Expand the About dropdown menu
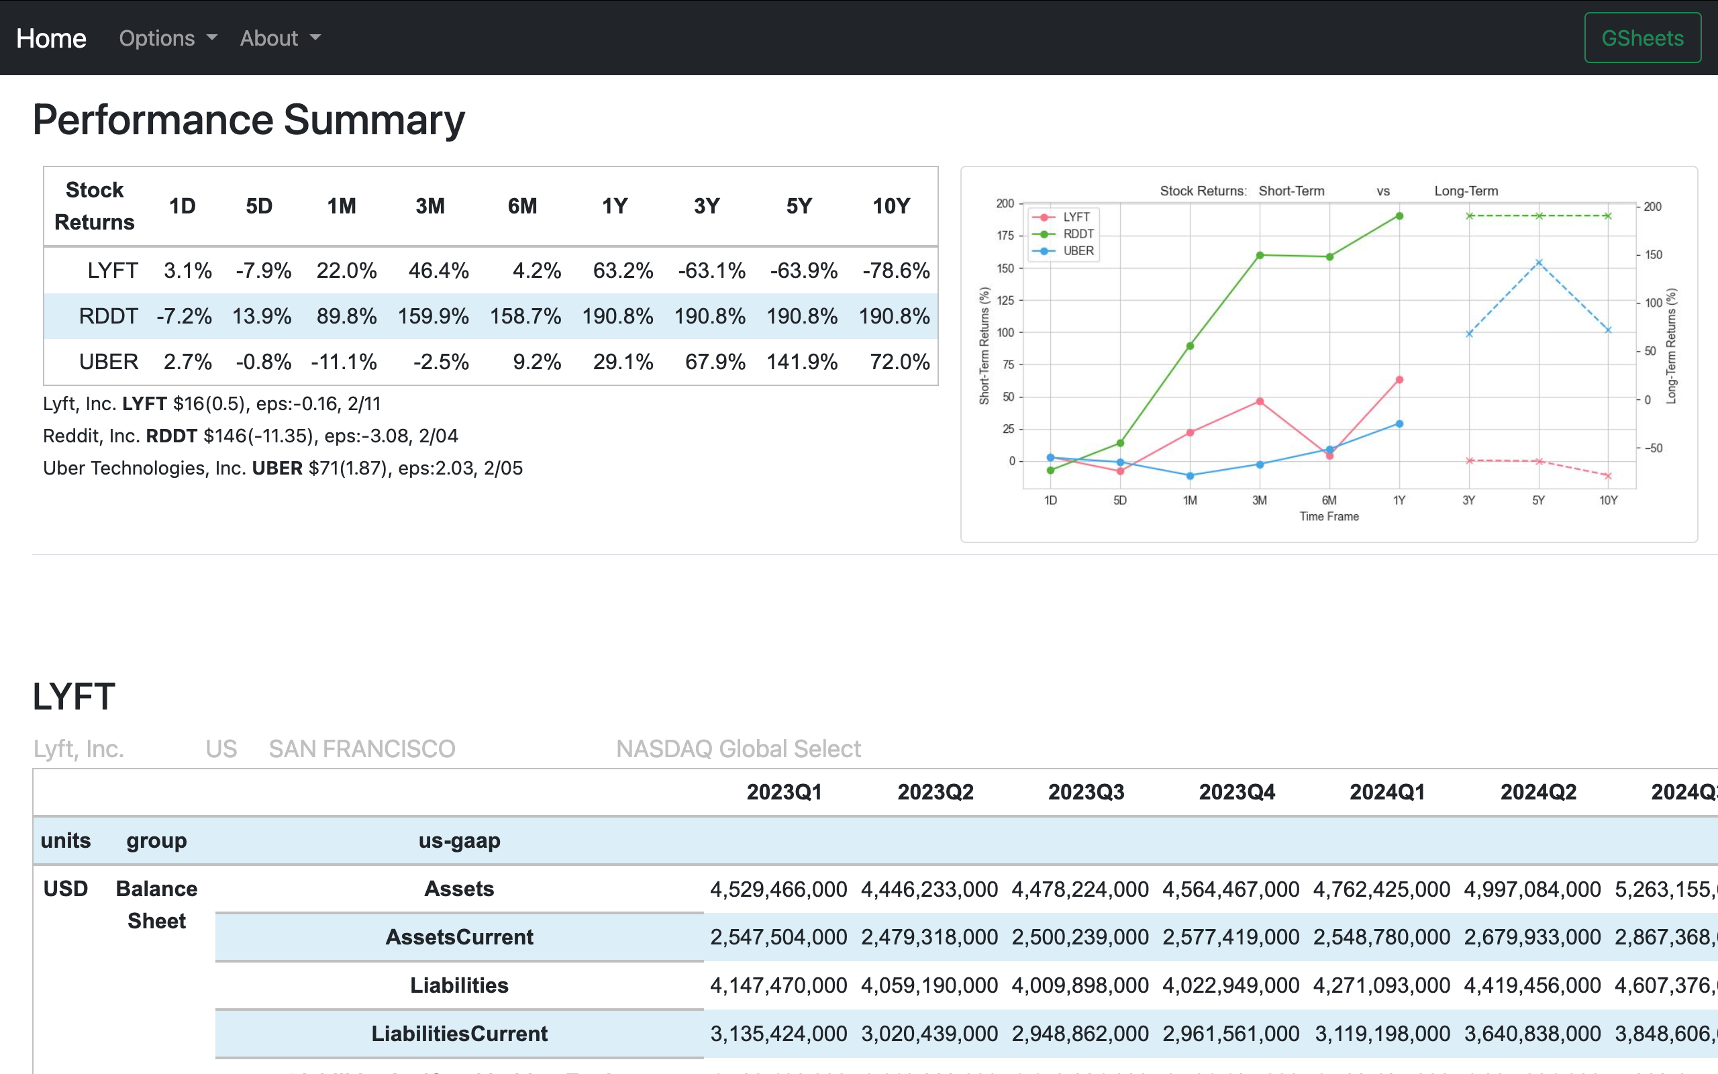Viewport: 1718px width, 1074px height. point(280,38)
